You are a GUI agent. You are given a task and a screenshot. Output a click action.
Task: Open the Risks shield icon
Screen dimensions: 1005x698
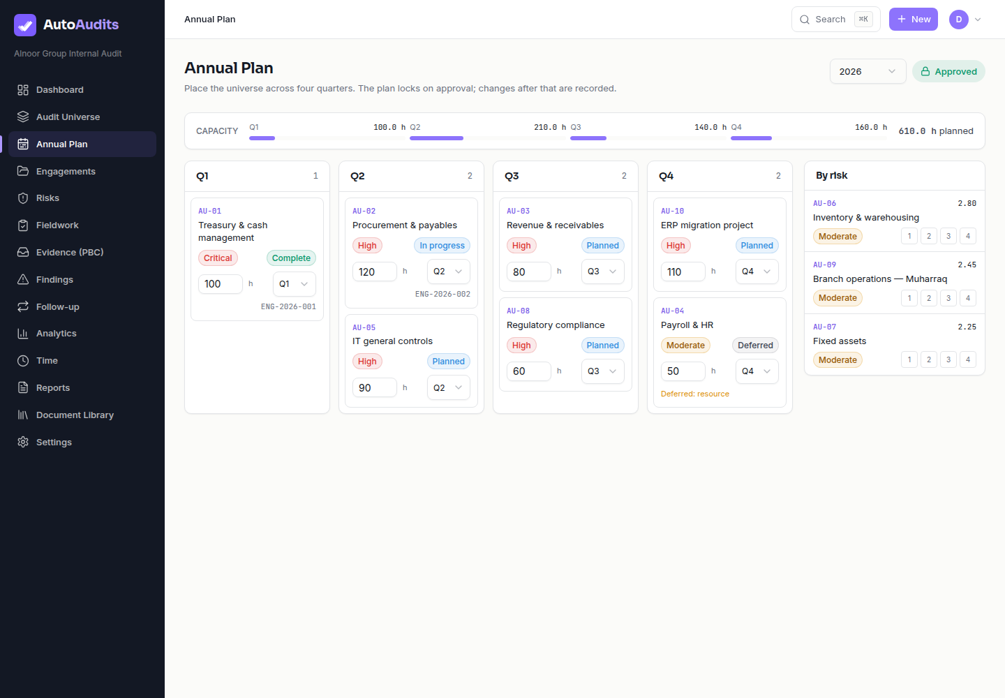pyautogui.click(x=23, y=198)
